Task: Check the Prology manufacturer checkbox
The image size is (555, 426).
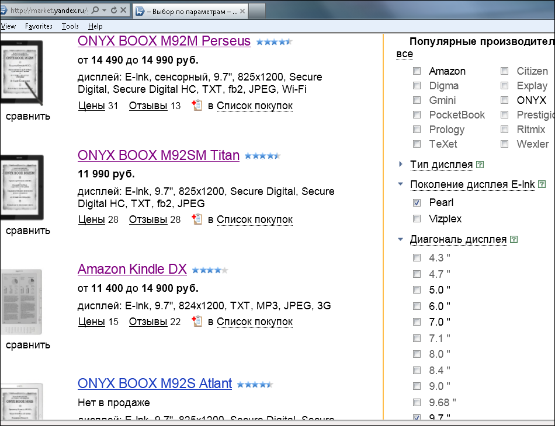Action: click(x=417, y=130)
